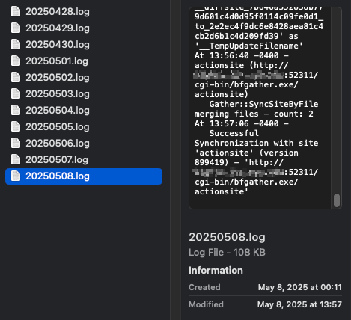Screen dimensions: 351x320
Task: Click the preview pane scrollbar thumb
Action: tap(337, 200)
